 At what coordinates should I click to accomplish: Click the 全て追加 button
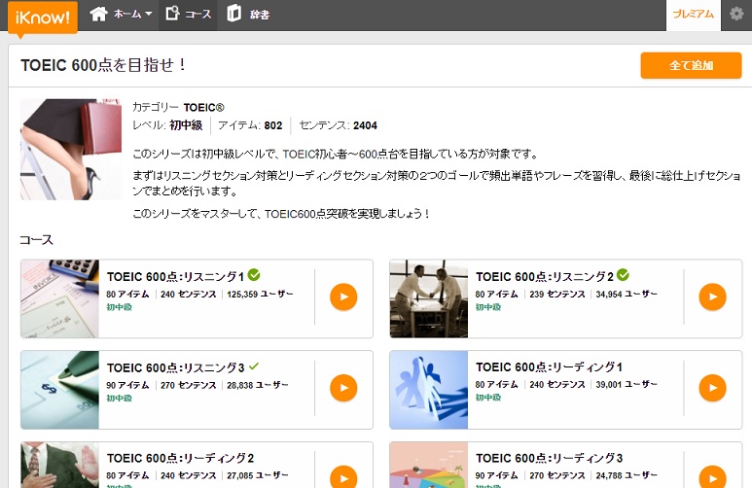click(691, 65)
